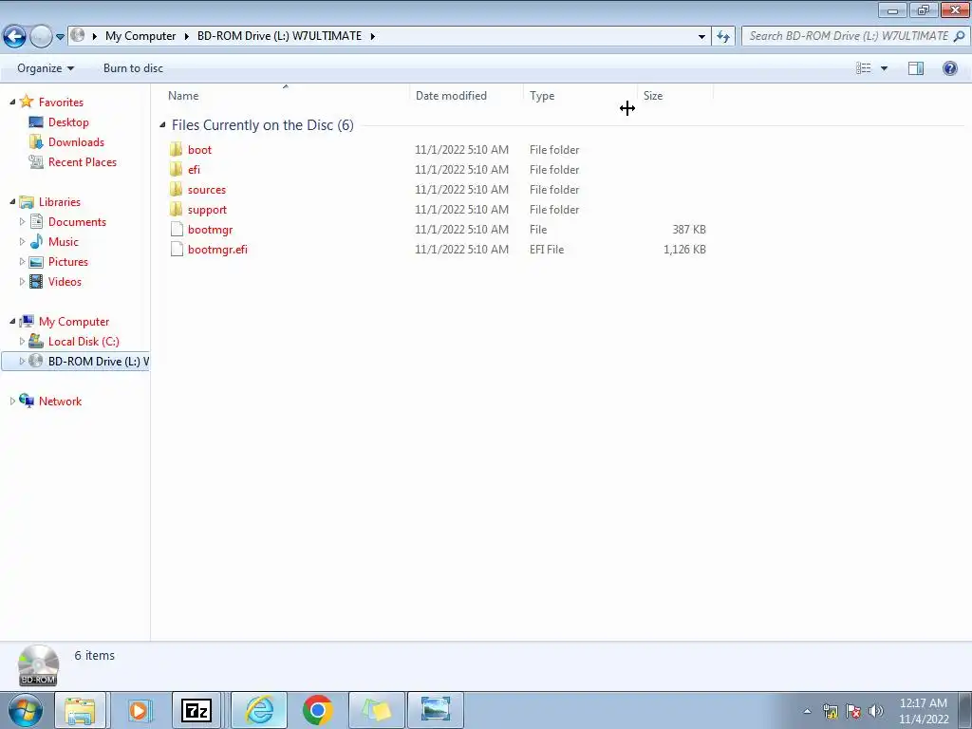Collapse the My Computer section
The height and width of the screenshot is (729, 972).
(x=12, y=321)
